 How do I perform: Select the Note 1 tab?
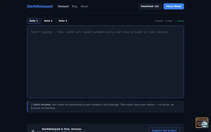click(x=34, y=21)
